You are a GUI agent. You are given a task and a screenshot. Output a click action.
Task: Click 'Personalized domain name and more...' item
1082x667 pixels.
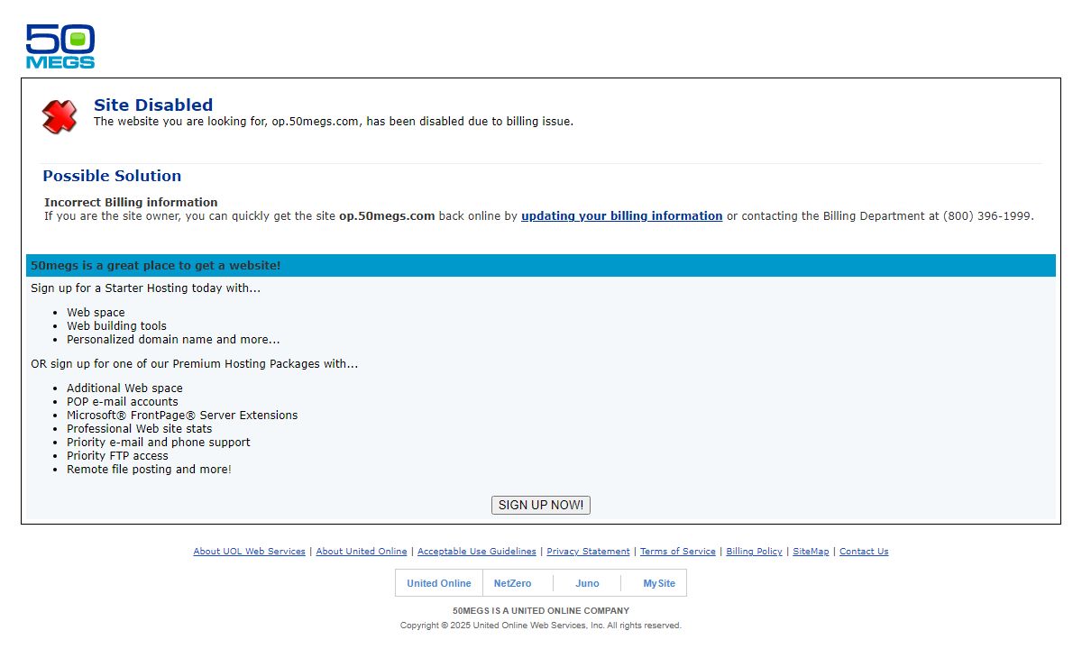173,340
